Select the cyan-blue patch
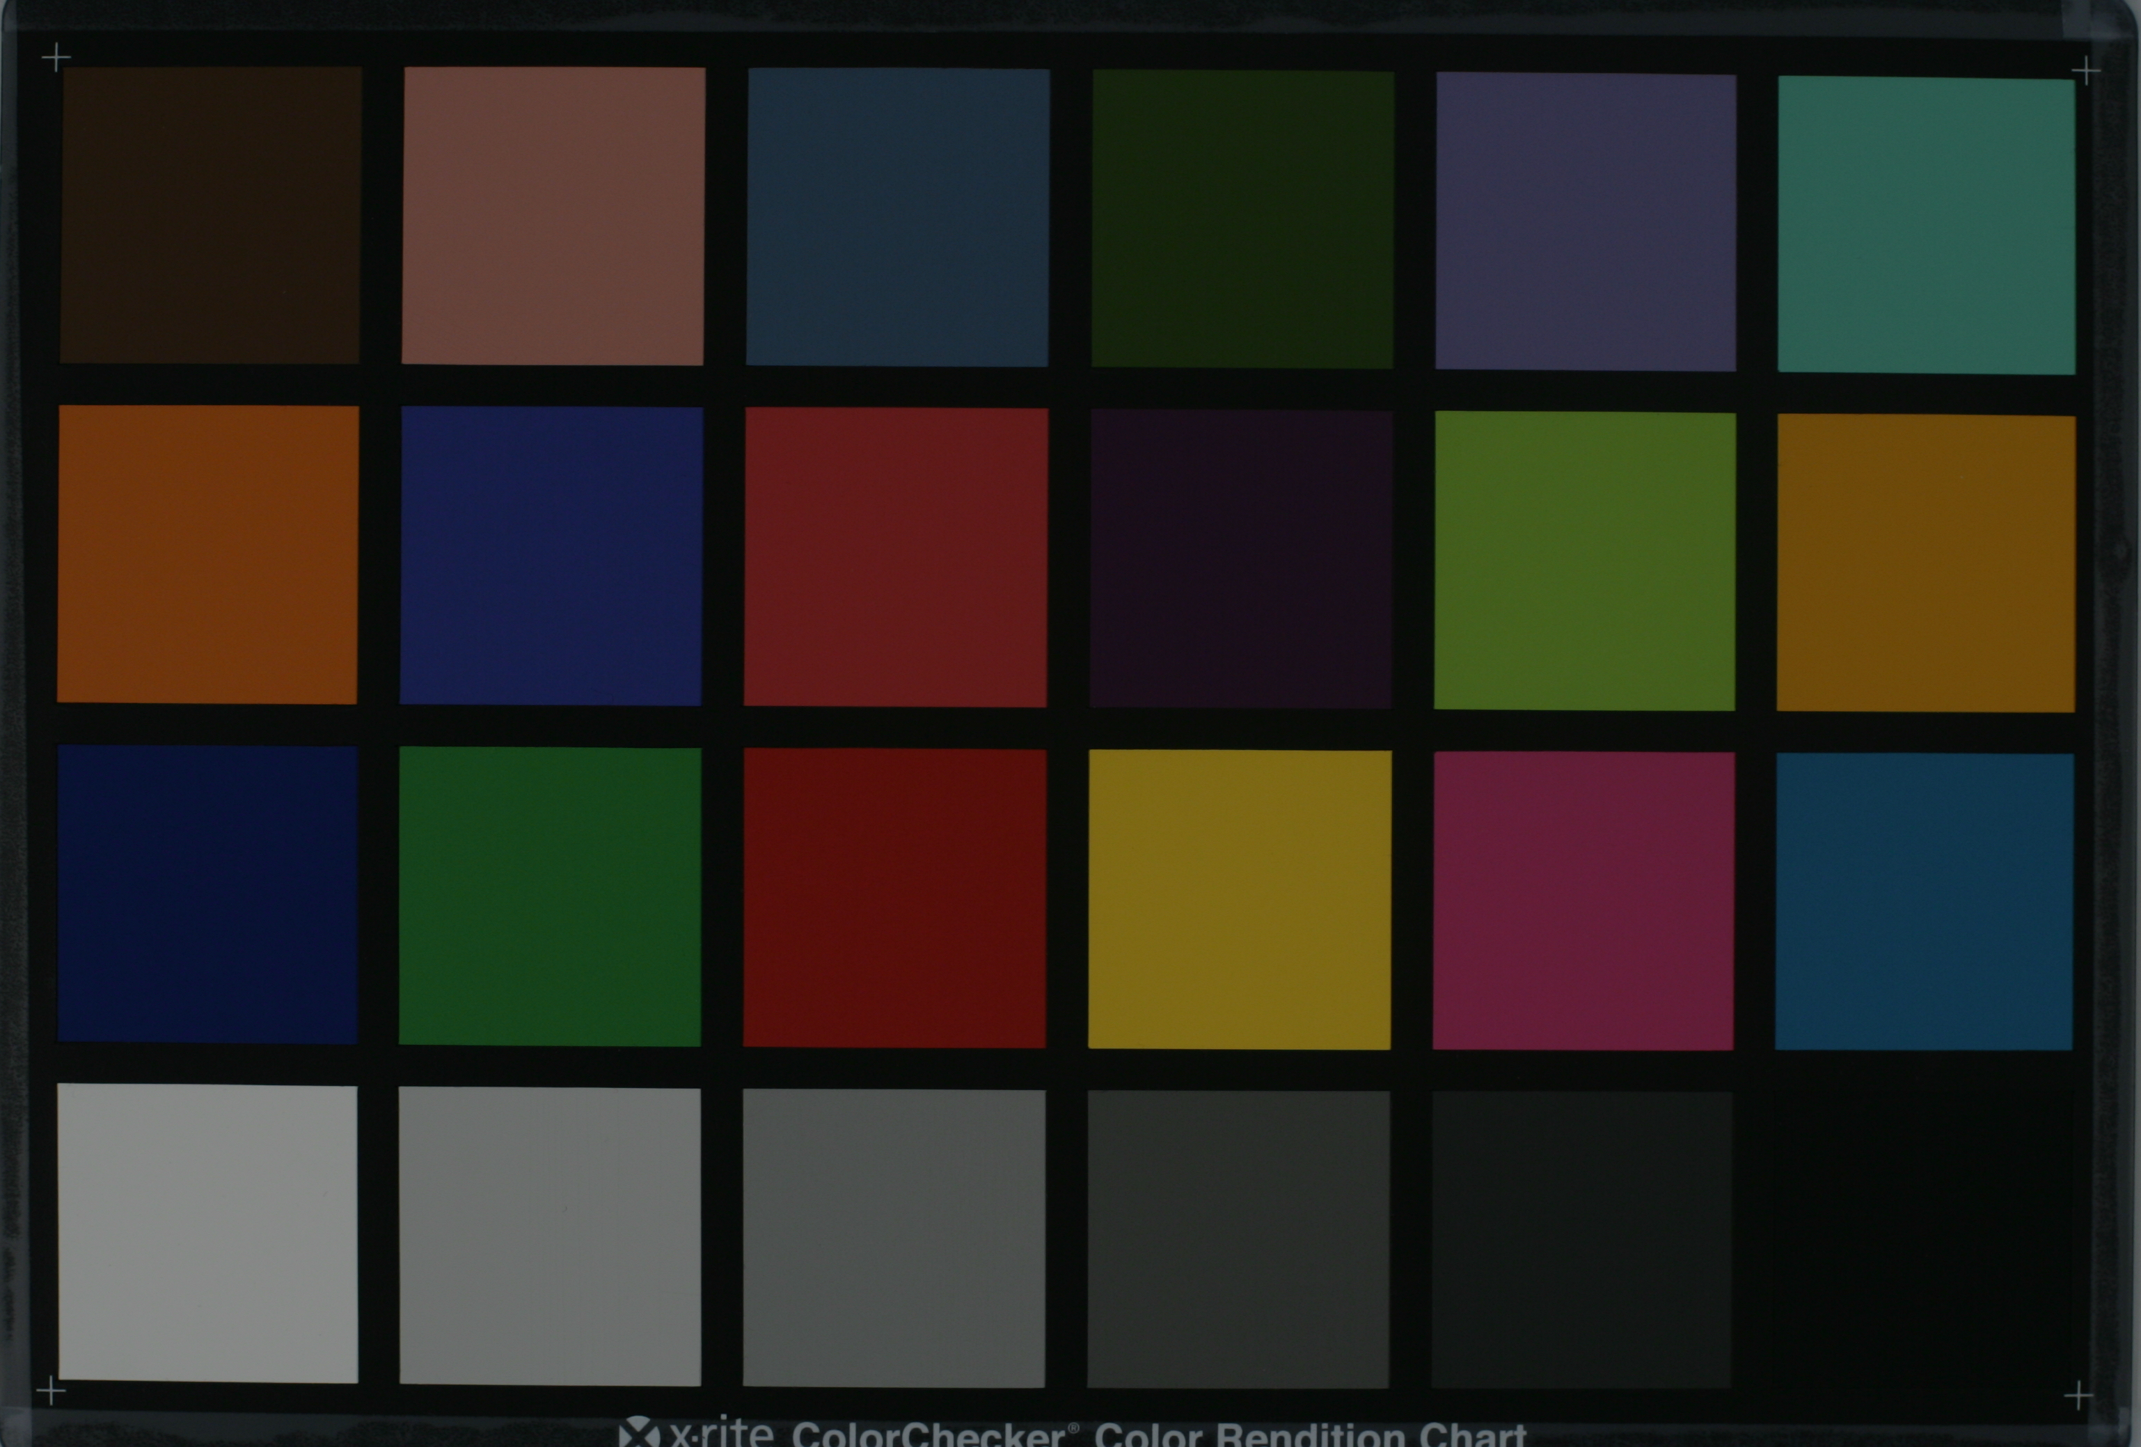The height and width of the screenshot is (1447, 2141). click(x=1925, y=902)
